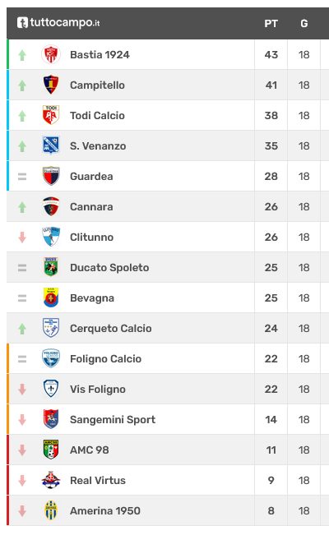Select the Real Virtus team name
Image resolution: width=329 pixels, height=535 pixels.
point(98,481)
